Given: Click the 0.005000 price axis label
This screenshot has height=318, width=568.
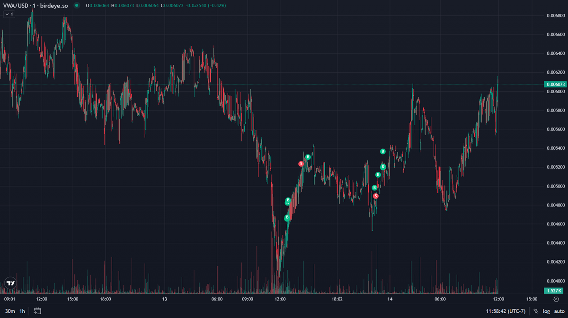Looking at the screenshot, I should pyautogui.click(x=556, y=186).
